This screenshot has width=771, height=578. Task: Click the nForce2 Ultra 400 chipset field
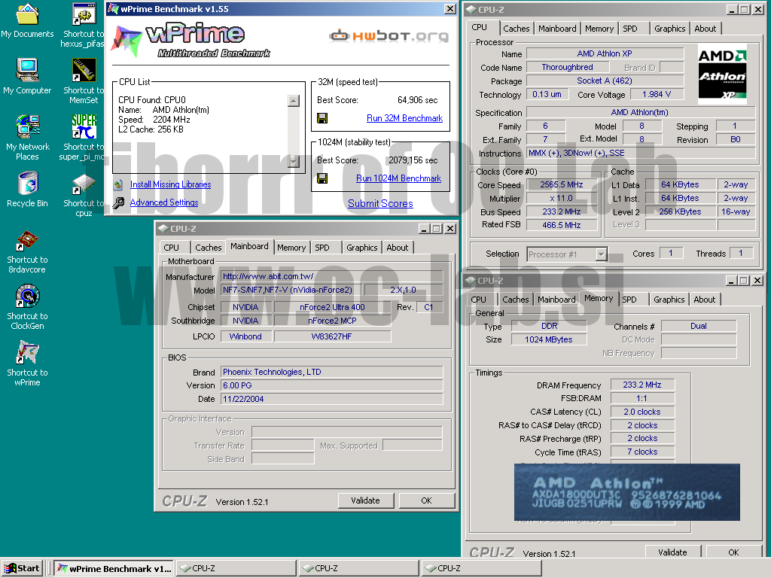coord(332,307)
